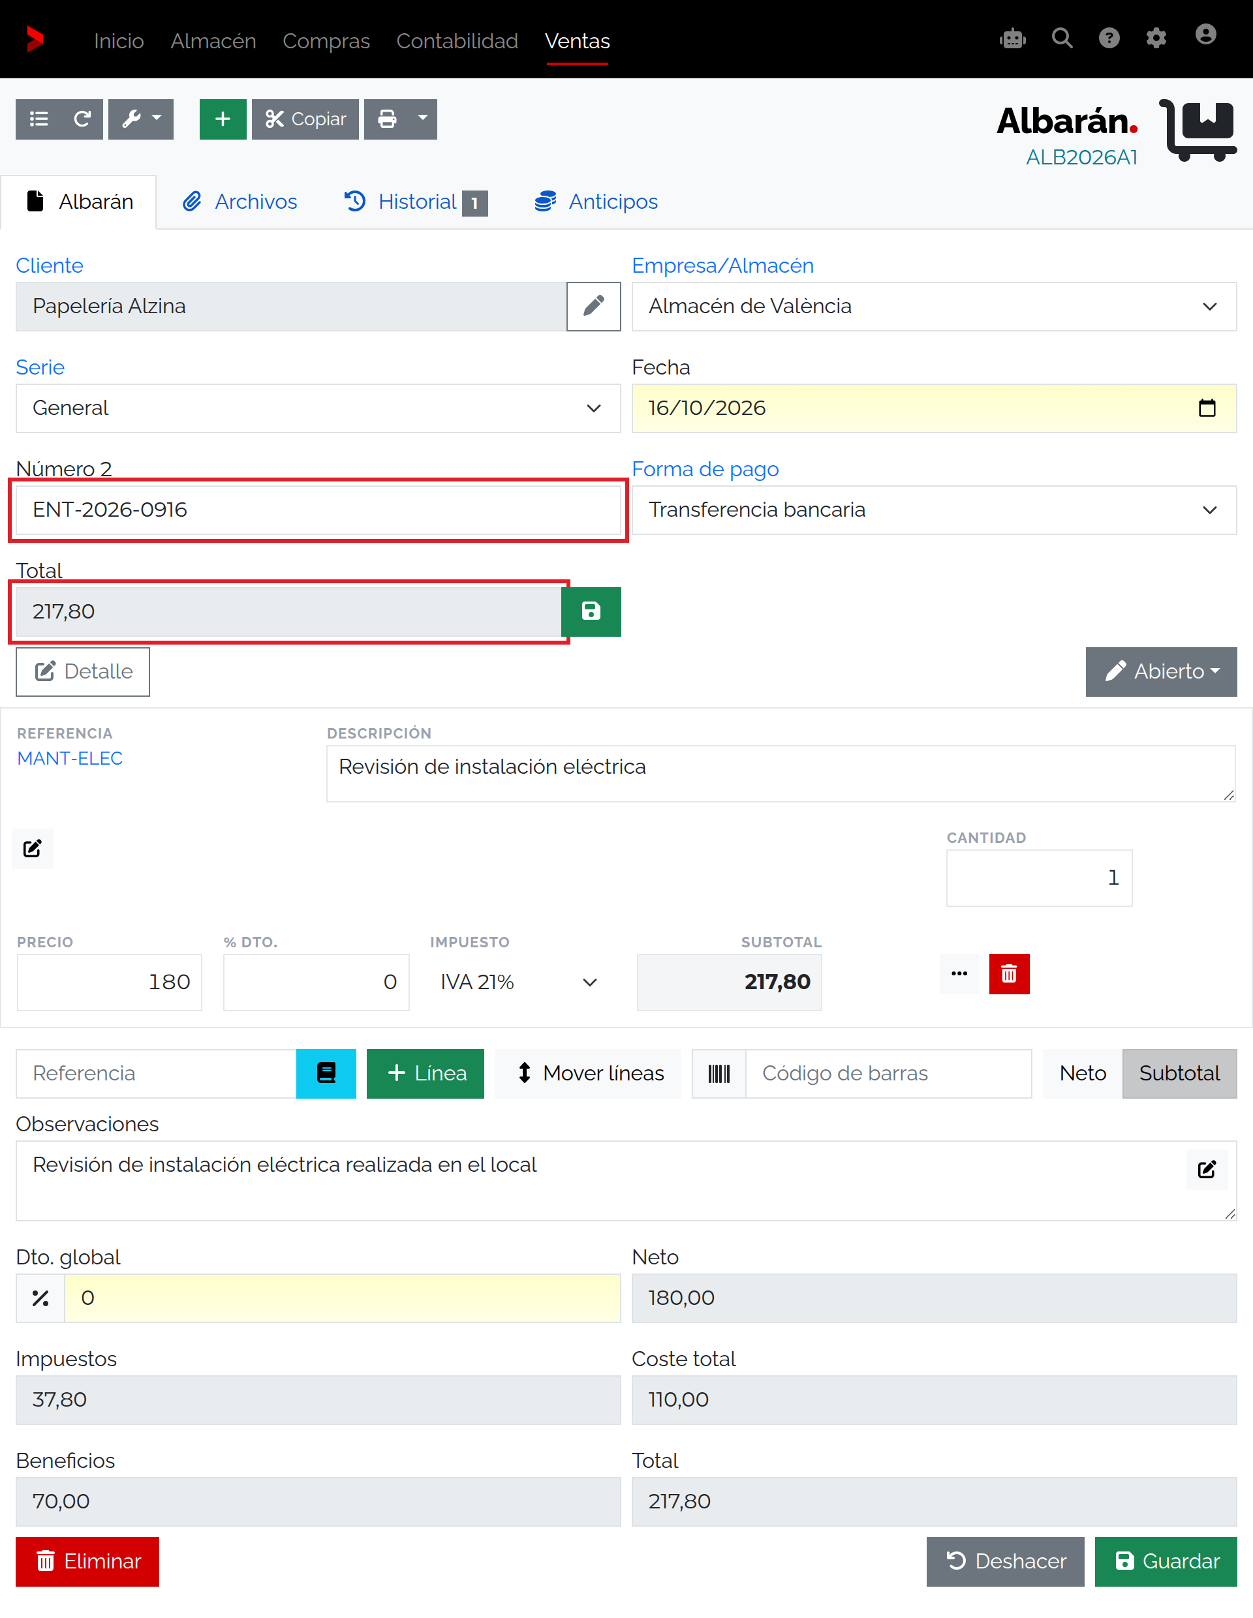Viewport: 1253px width, 1618px height.
Task: Open the Contabilidad menu
Action: [457, 40]
